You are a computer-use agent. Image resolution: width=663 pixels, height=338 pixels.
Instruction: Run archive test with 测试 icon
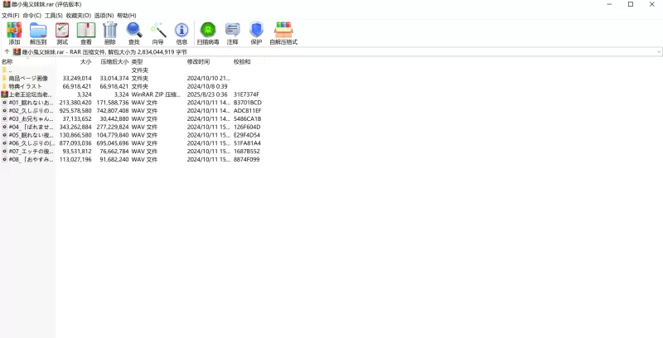click(62, 33)
